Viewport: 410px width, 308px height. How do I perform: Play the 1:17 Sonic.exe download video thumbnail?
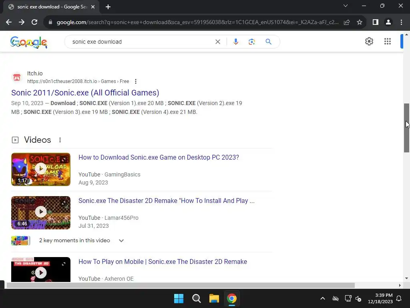(x=41, y=170)
